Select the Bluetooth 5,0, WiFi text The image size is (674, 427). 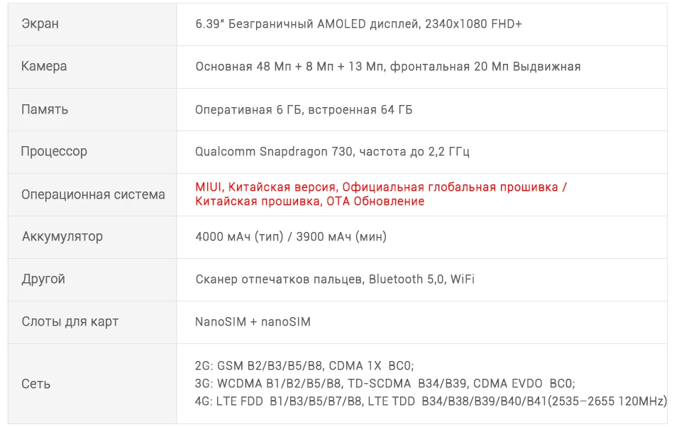tap(421, 279)
